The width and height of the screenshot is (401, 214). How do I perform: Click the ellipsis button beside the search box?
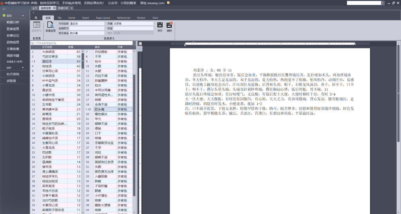pos(134,43)
